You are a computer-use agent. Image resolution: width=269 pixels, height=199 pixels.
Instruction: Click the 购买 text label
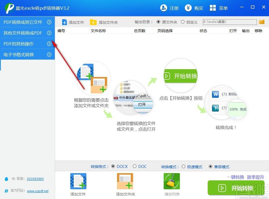pos(199,8)
